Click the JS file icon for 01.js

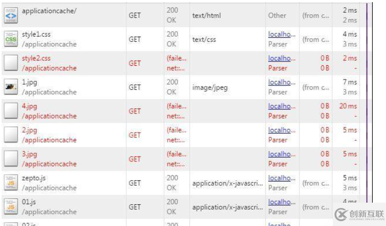[11, 207]
